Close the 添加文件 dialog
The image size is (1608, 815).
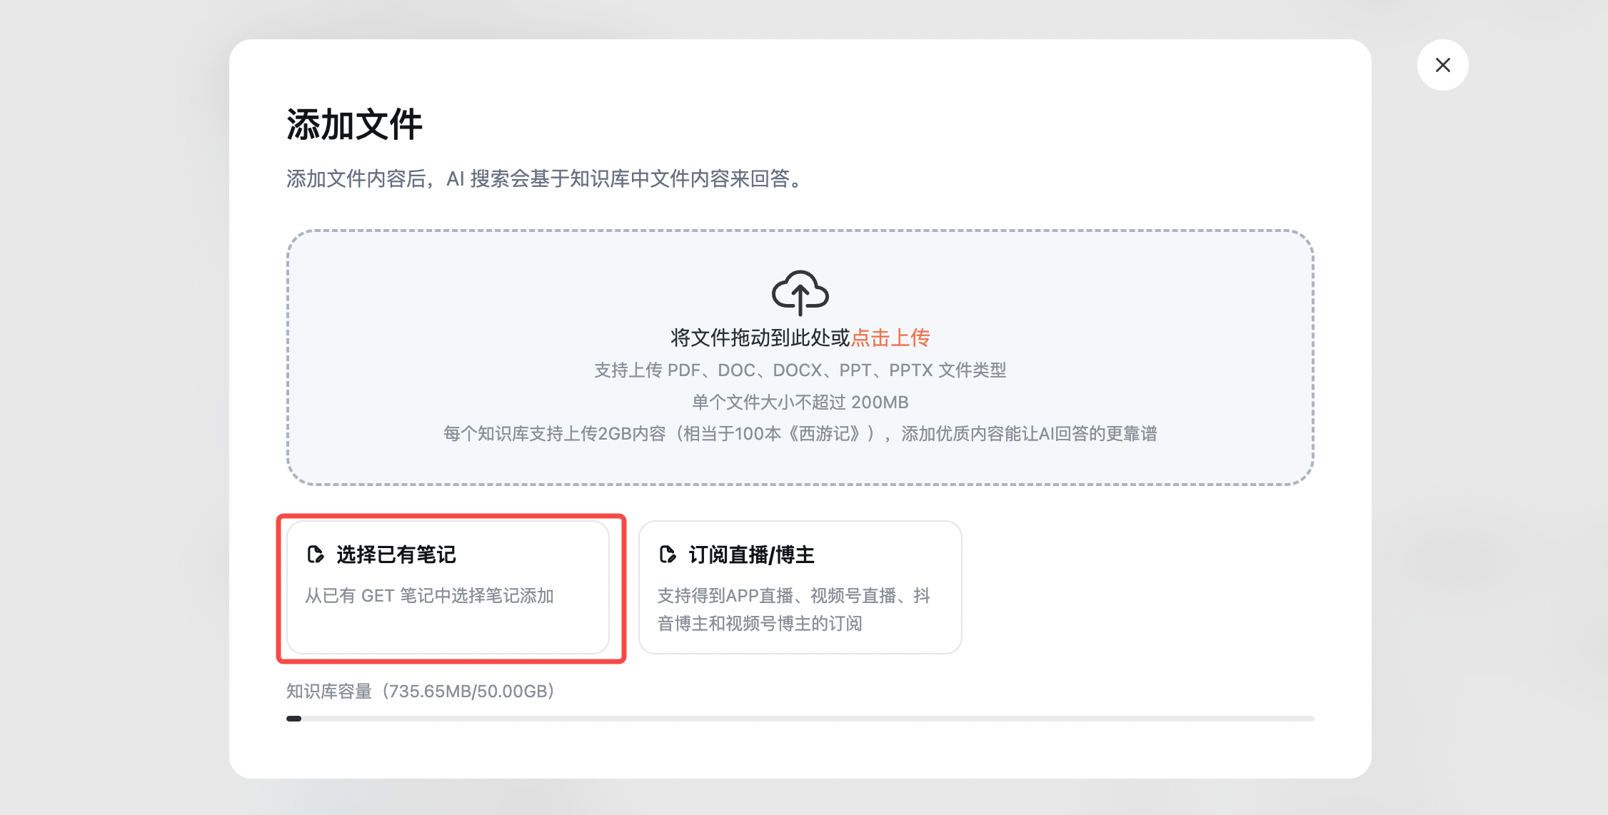coord(1442,65)
